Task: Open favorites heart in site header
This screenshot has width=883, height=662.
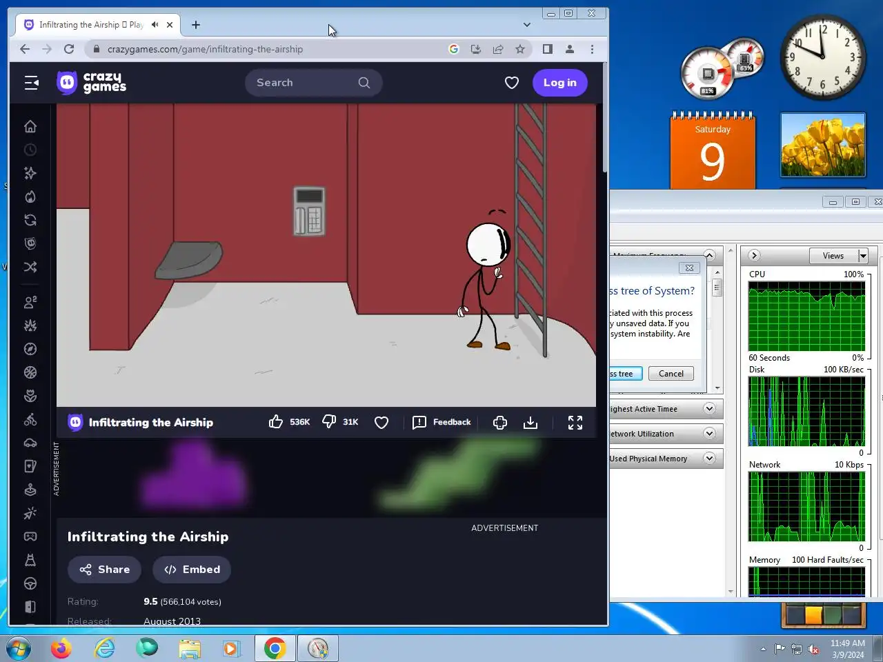Action: (x=512, y=83)
